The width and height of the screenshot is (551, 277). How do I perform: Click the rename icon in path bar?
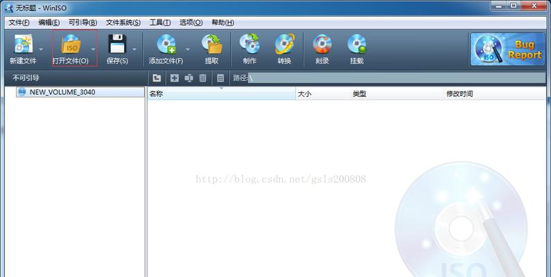coord(189,78)
